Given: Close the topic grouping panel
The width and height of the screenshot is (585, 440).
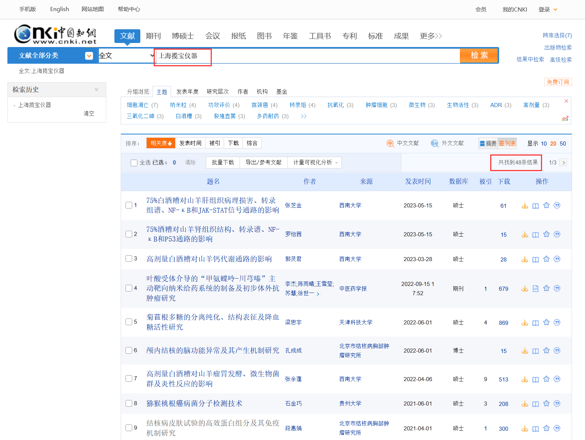Looking at the screenshot, I should tap(566, 101).
